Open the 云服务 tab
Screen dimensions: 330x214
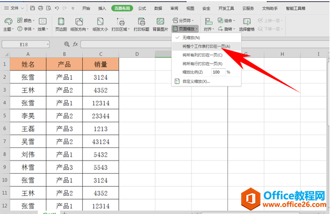click(x=248, y=8)
